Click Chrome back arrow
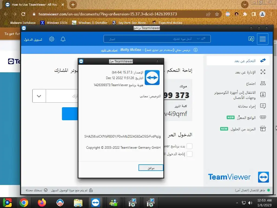277x208 pixels. tap(6, 14)
